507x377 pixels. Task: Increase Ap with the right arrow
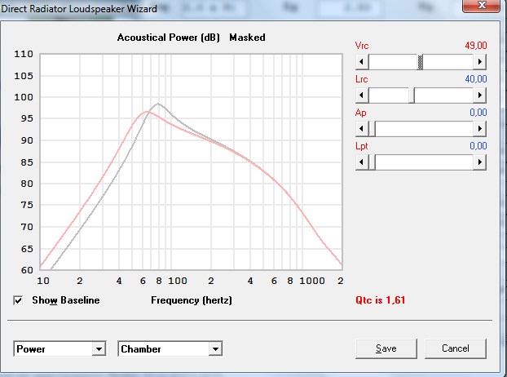pyautogui.click(x=480, y=129)
